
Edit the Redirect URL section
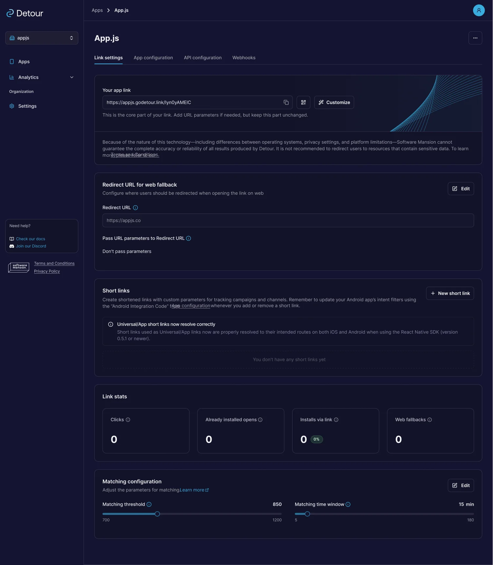[x=461, y=189]
